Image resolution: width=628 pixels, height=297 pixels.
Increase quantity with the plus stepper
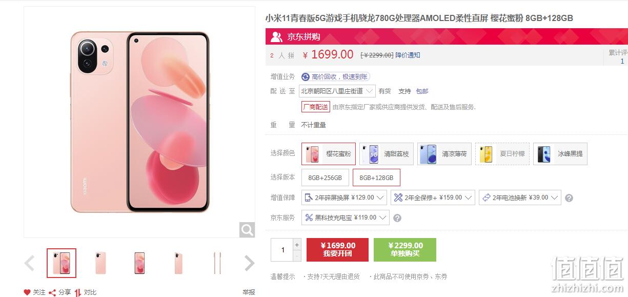297,244
